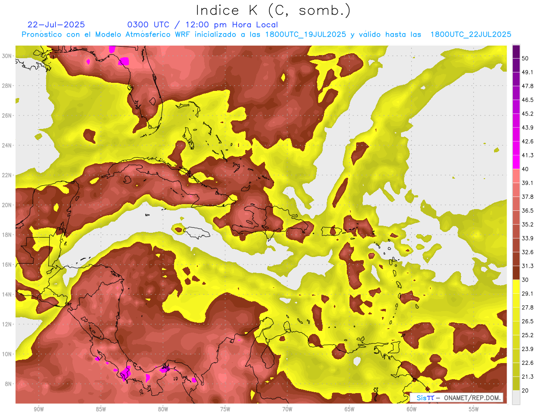Click the '18N' latitude label

click(8, 235)
